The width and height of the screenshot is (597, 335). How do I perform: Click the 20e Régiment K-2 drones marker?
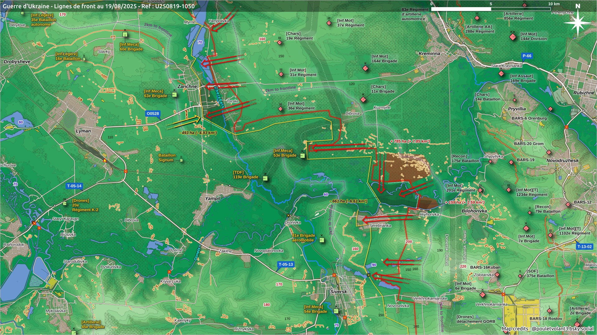tap(65, 203)
